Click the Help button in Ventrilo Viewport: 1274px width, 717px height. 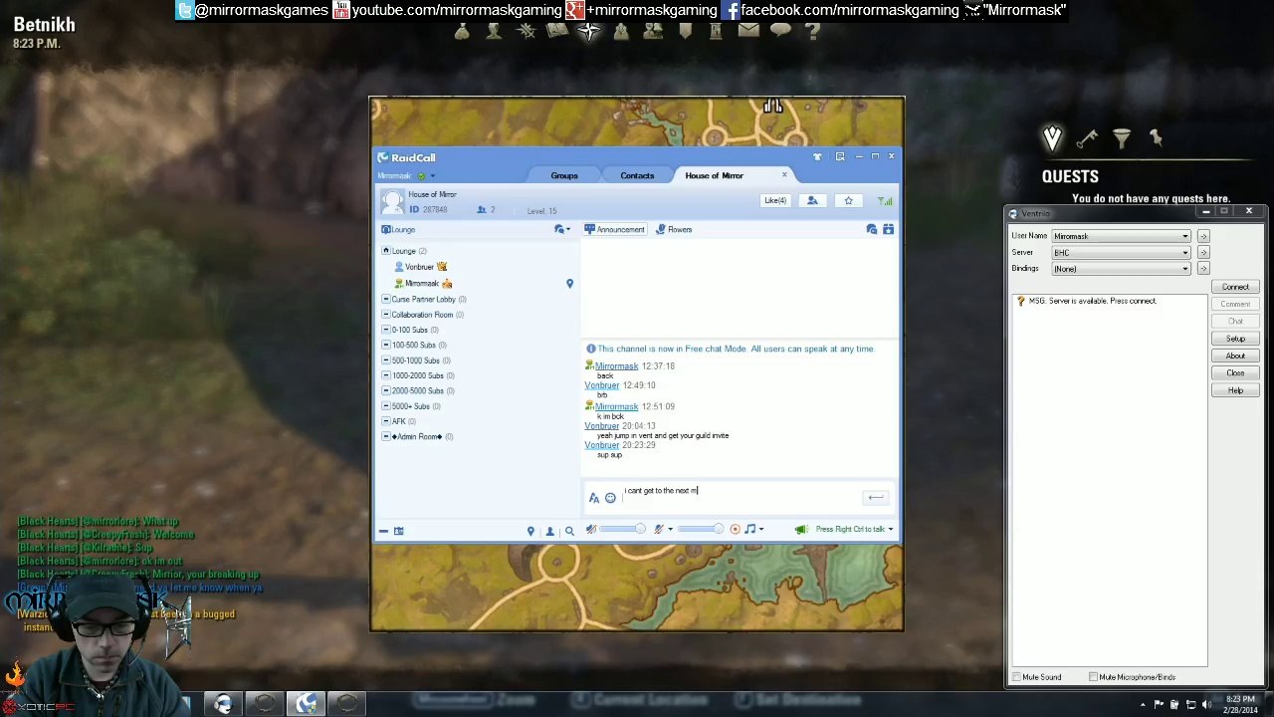tap(1235, 390)
